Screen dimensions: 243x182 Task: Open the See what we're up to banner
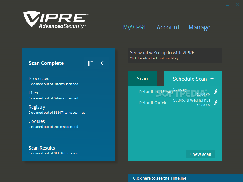coord(175,56)
